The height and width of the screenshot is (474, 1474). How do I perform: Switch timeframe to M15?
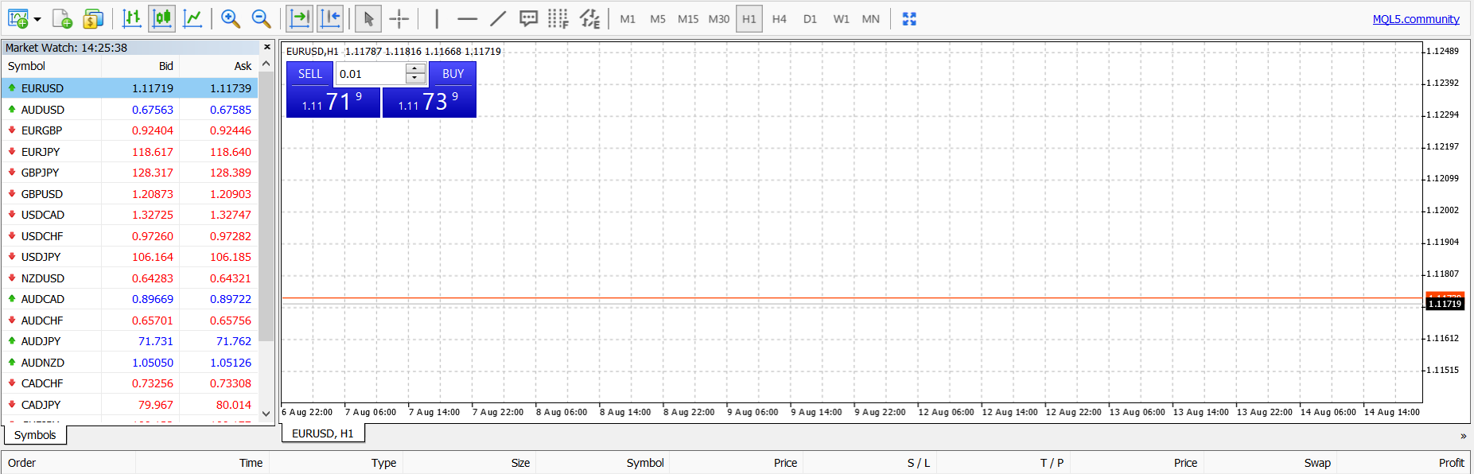coord(688,19)
